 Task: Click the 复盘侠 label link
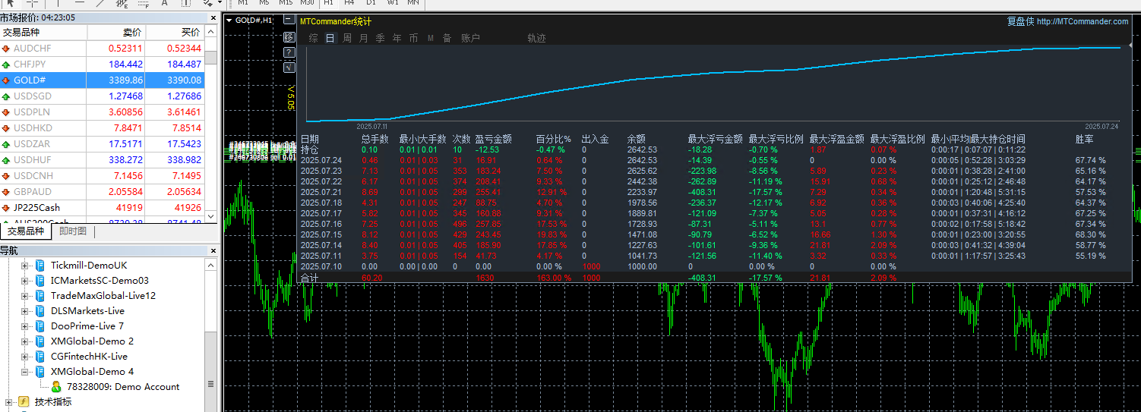point(1020,22)
